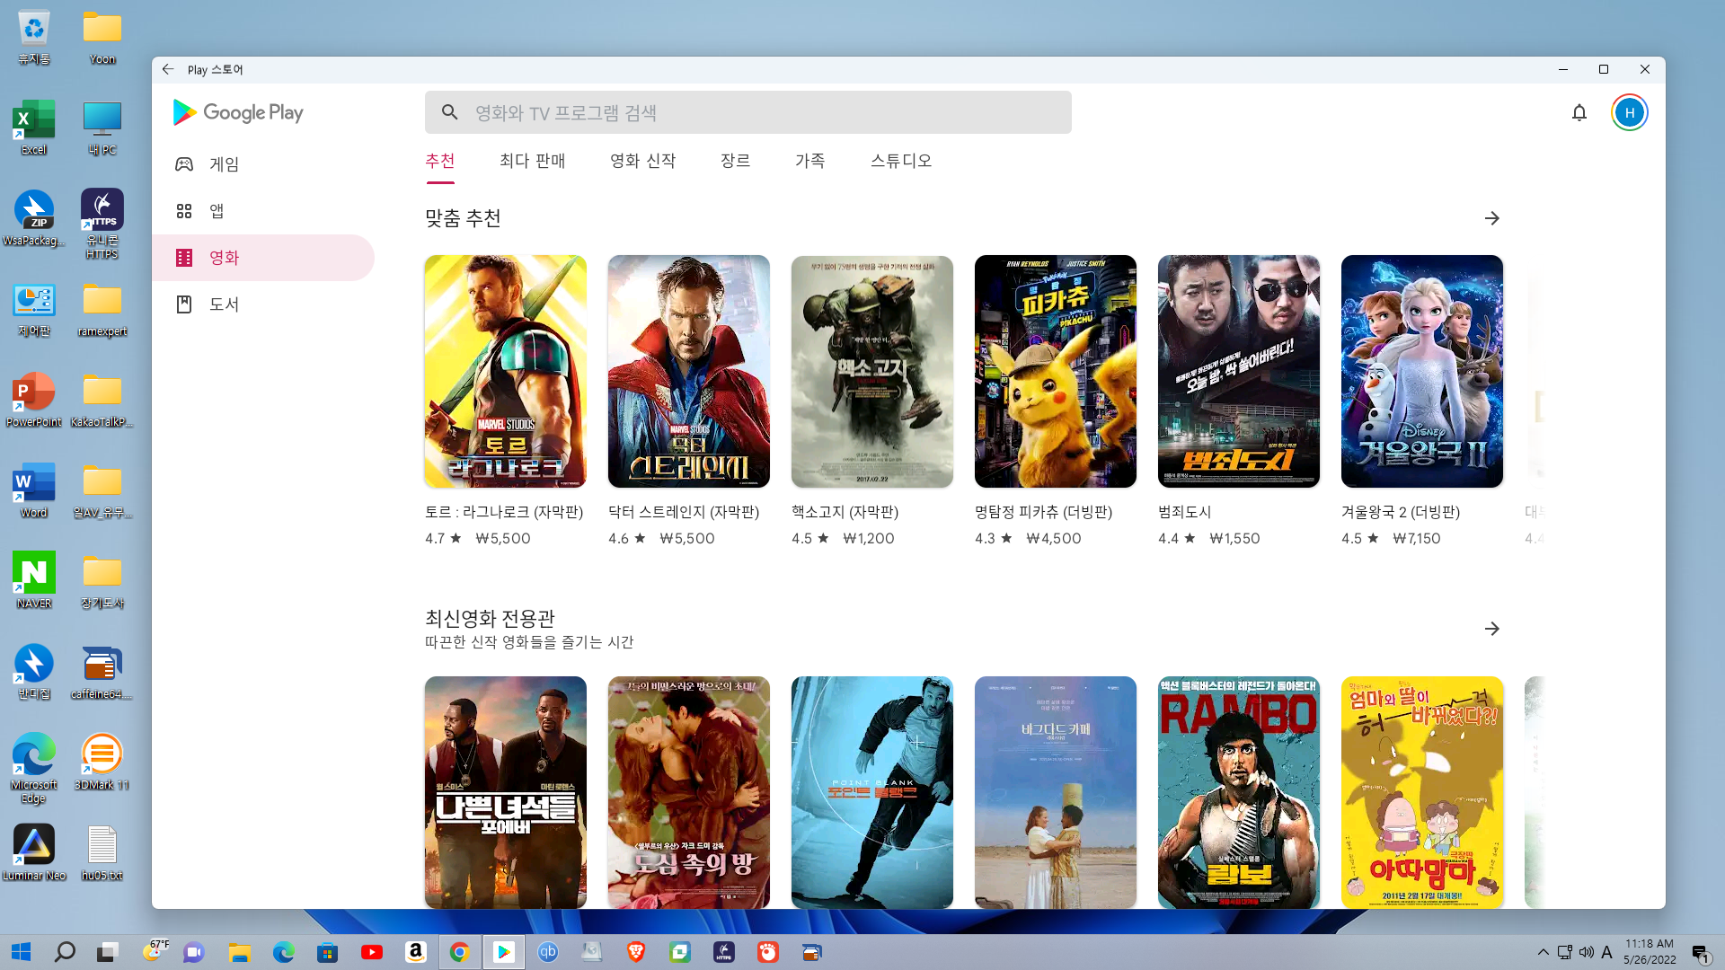Open YouTube from the taskbar
This screenshot has height=970, width=1725.
click(x=371, y=952)
